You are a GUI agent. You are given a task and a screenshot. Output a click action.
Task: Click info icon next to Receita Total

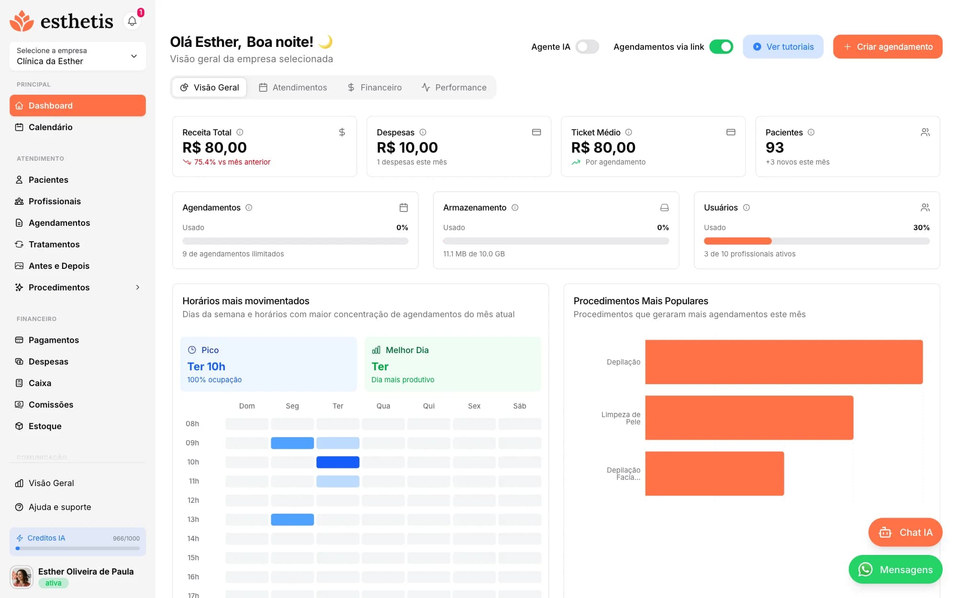click(x=240, y=132)
